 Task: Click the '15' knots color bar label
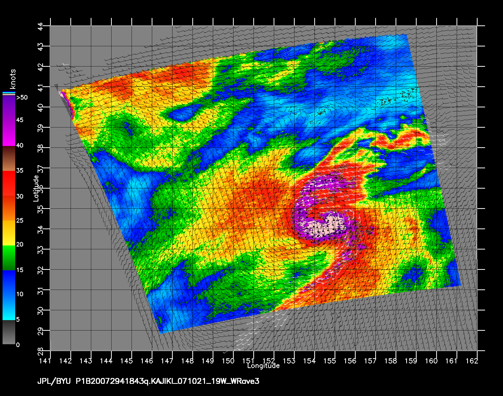coord(20,270)
